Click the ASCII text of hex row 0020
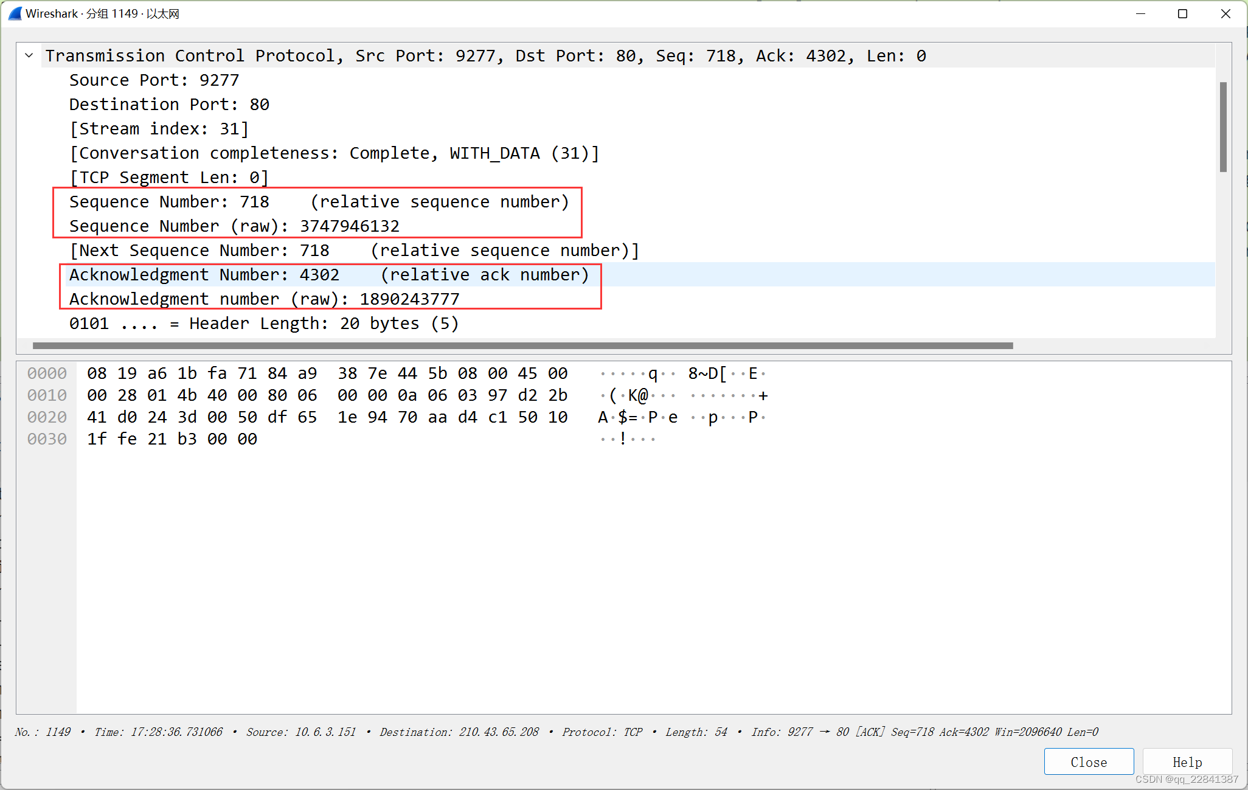Image resolution: width=1248 pixels, height=790 pixels. tap(682, 417)
